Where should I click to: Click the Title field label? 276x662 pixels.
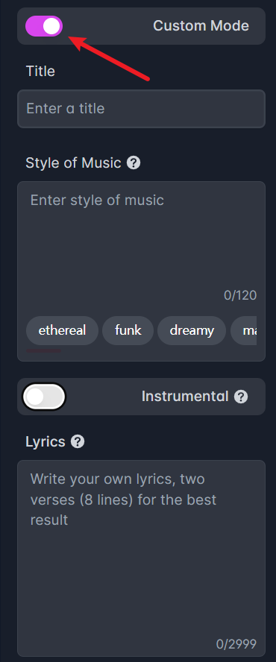click(x=40, y=71)
